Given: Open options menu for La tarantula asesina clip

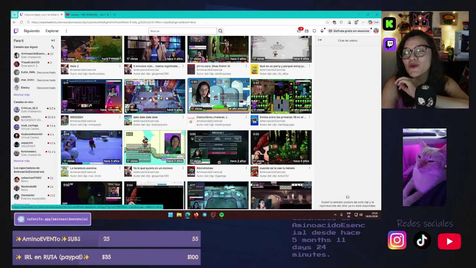Looking at the screenshot, I should click(x=120, y=168).
